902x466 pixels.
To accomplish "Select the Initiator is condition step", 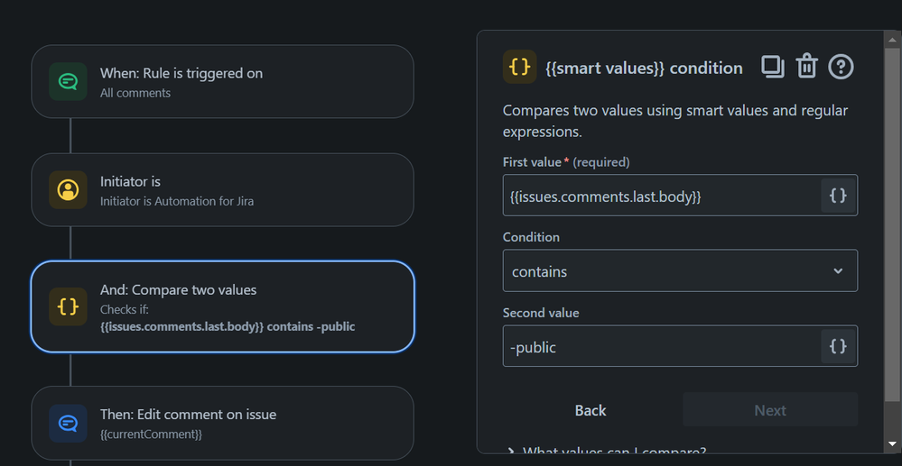I will coord(223,189).
